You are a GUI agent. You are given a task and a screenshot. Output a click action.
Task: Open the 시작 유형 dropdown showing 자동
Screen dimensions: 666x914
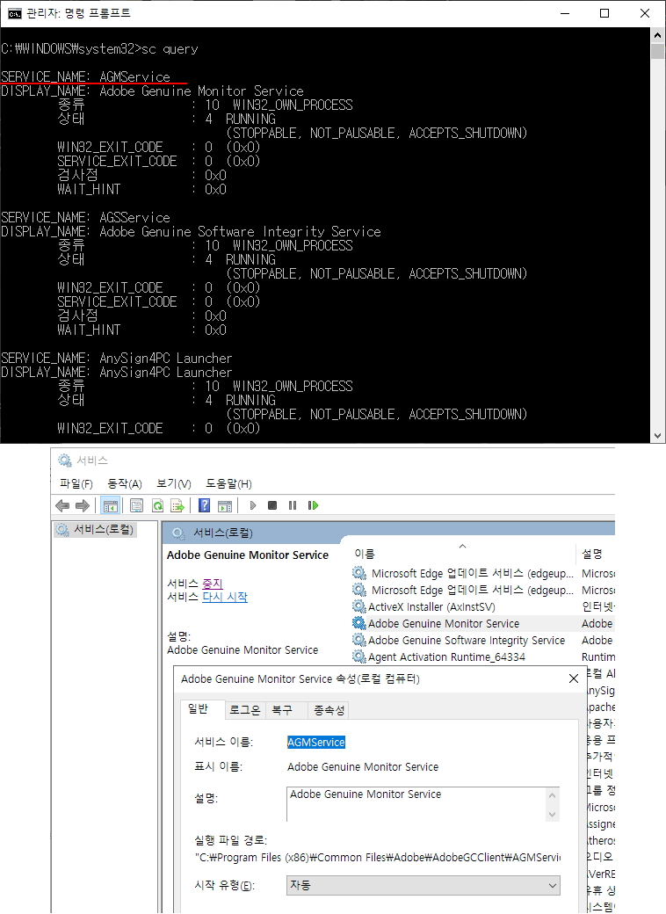point(423,886)
